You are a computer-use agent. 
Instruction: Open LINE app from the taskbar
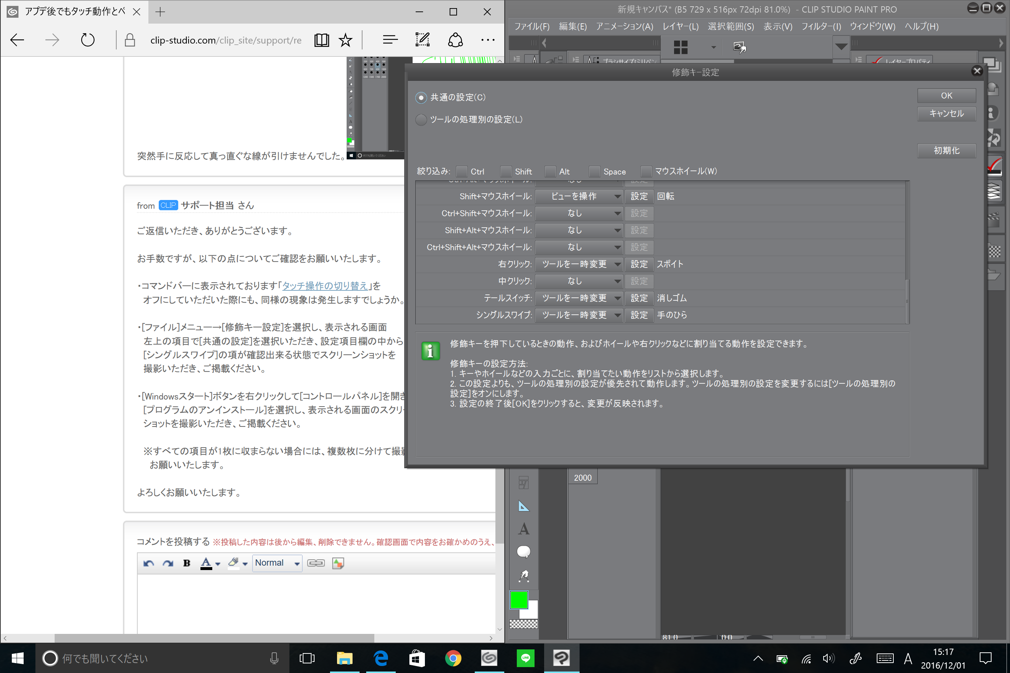[x=526, y=658]
